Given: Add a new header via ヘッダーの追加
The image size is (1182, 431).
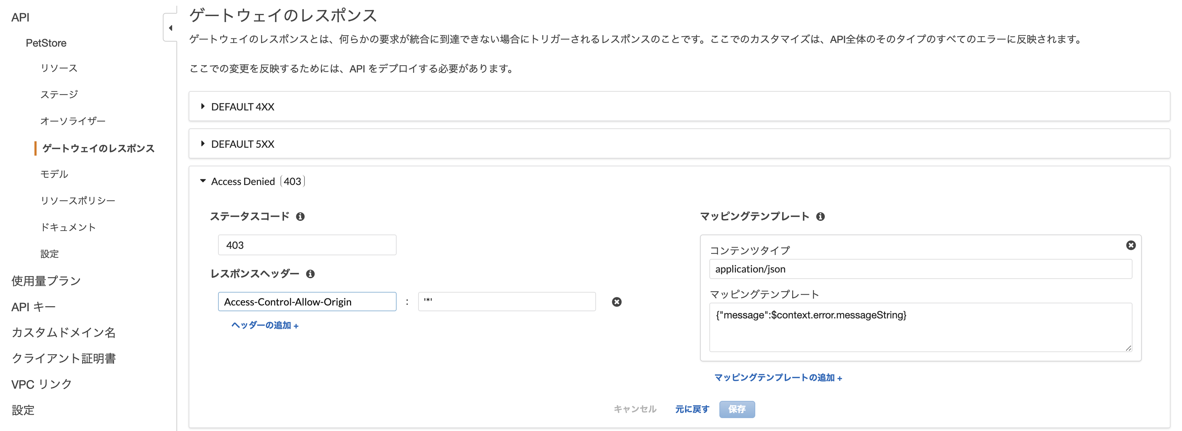Looking at the screenshot, I should [264, 326].
